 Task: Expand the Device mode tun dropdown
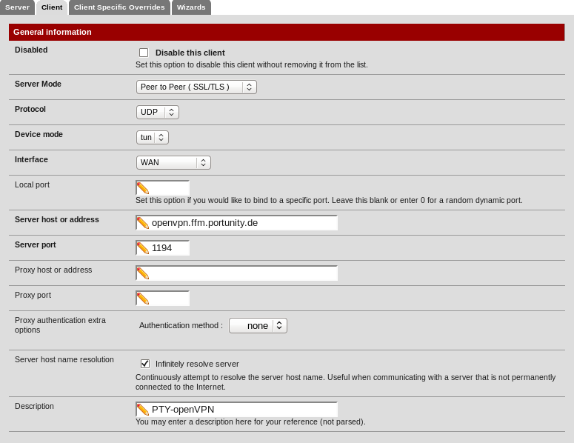(x=153, y=138)
